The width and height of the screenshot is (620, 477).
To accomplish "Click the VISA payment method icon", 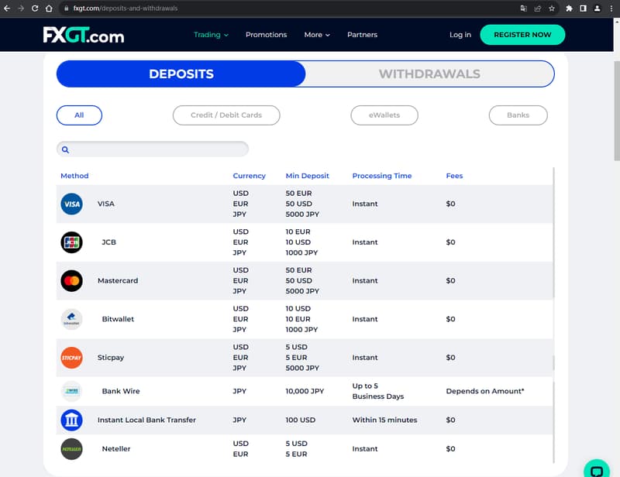I will tap(71, 204).
